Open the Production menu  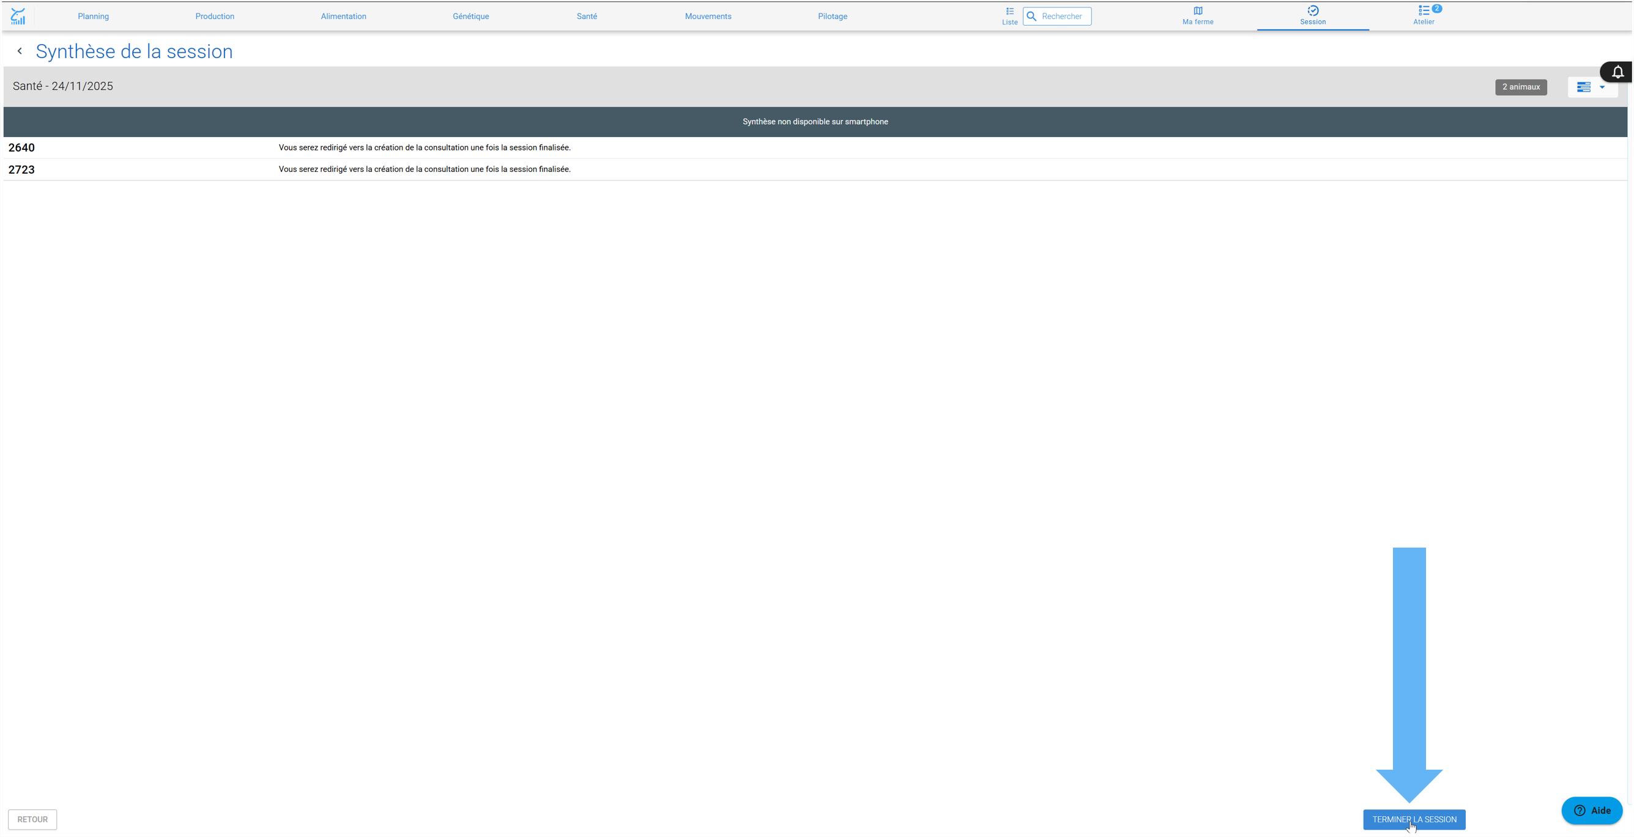[214, 17]
